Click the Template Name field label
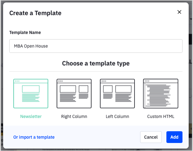193x151 pixels. pos(25,32)
